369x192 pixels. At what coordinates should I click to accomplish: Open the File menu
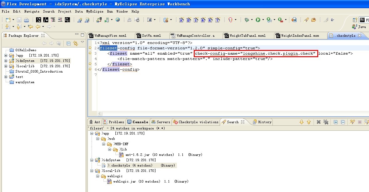click(5, 11)
